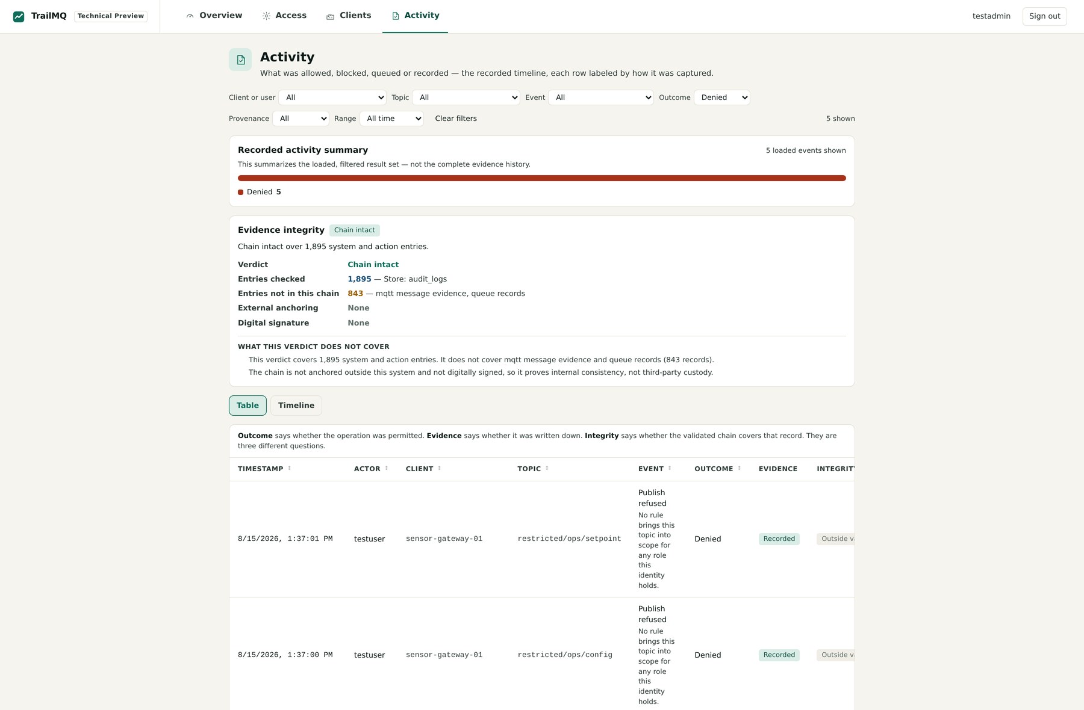Sort by Actor column arrows
This screenshot has height=710, width=1084.
[387, 468]
